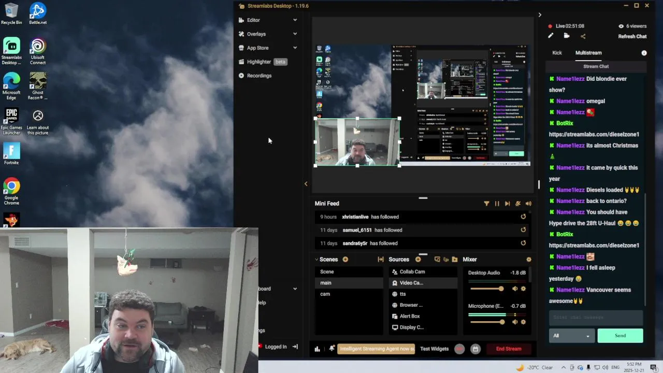Image resolution: width=663 pixels, height=373 pixels.
Task: Share the stream link icon
Action: [x=583, y=36]
